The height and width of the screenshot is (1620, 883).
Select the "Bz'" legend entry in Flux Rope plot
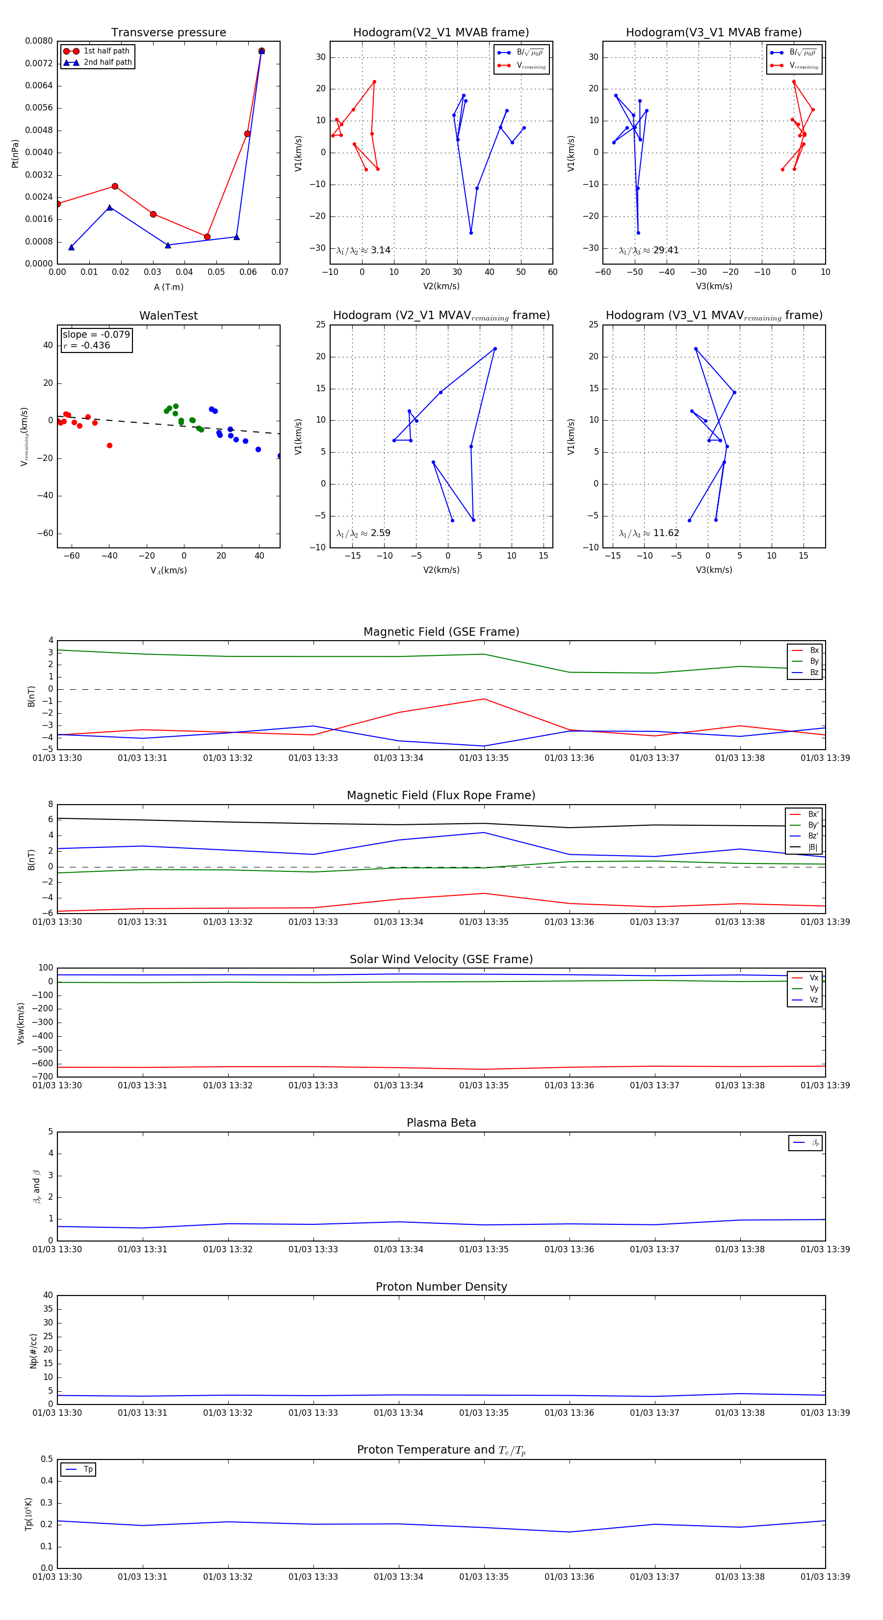tap(804, 836)
